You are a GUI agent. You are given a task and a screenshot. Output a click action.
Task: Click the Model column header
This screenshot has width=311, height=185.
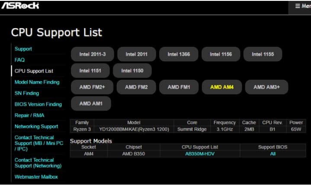point(134,122)
